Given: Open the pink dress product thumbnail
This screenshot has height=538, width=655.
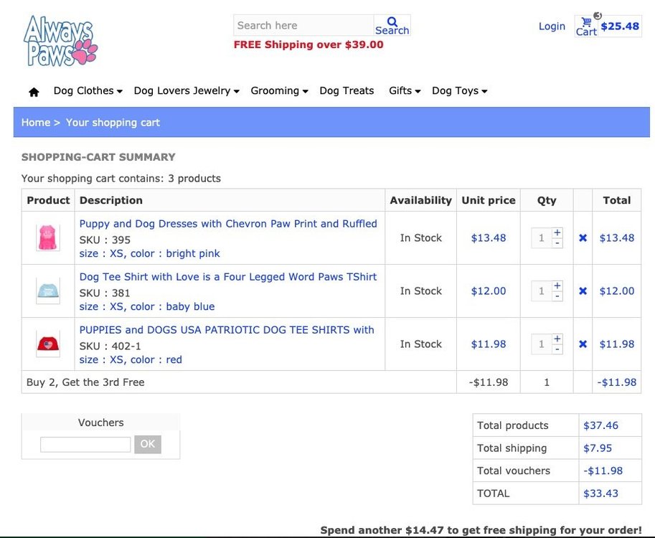Looking at the screenshot, I should (48, 238).
